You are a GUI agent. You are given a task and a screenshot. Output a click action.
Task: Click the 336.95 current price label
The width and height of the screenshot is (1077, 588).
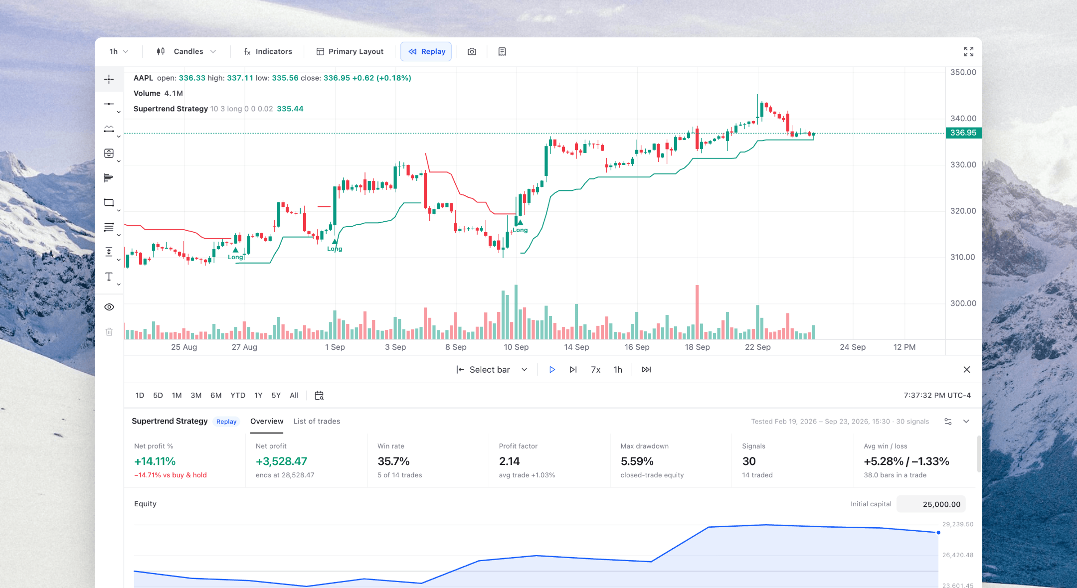(963, 133)
